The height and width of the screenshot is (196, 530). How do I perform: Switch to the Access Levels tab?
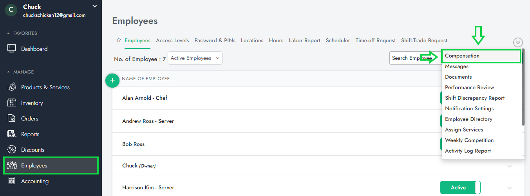[x=172, y=40]
